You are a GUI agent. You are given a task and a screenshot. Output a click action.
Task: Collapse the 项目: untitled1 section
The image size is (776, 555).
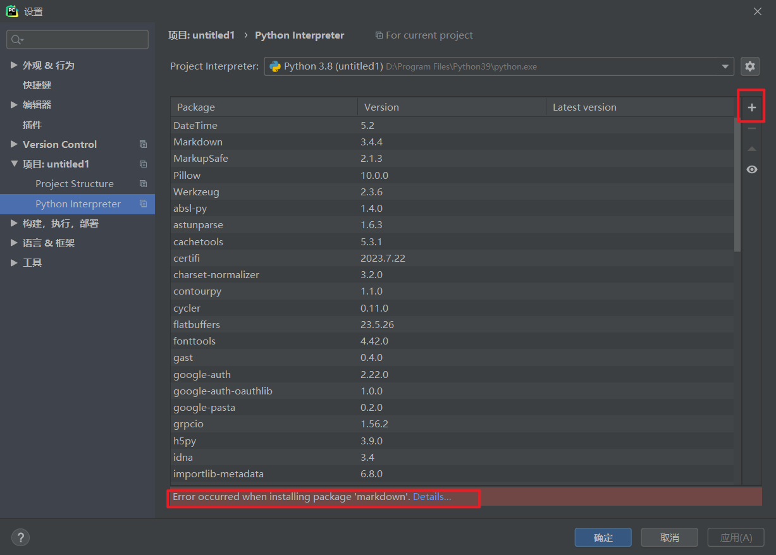(x=14, y=164)
